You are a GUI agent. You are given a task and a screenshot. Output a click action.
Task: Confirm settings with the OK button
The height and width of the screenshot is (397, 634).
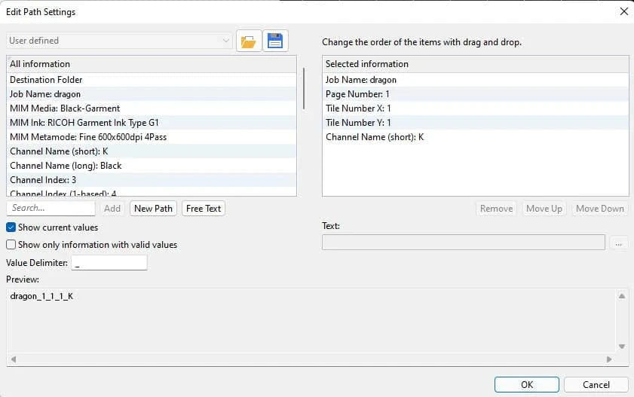coord(527,384)
